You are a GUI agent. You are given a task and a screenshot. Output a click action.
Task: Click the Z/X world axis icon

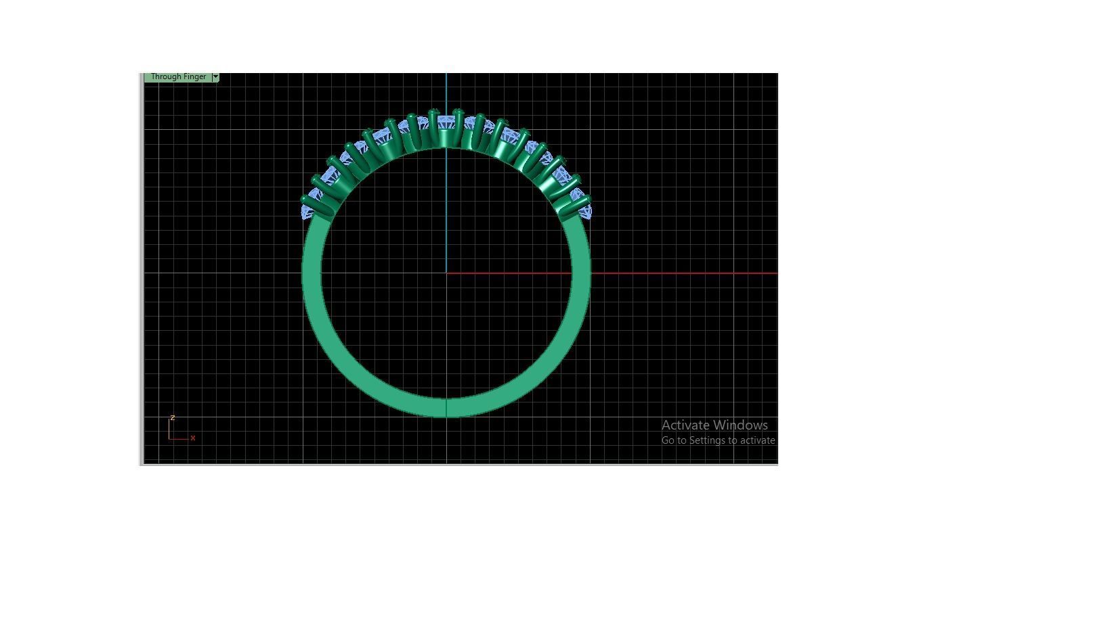pos(182,429)
